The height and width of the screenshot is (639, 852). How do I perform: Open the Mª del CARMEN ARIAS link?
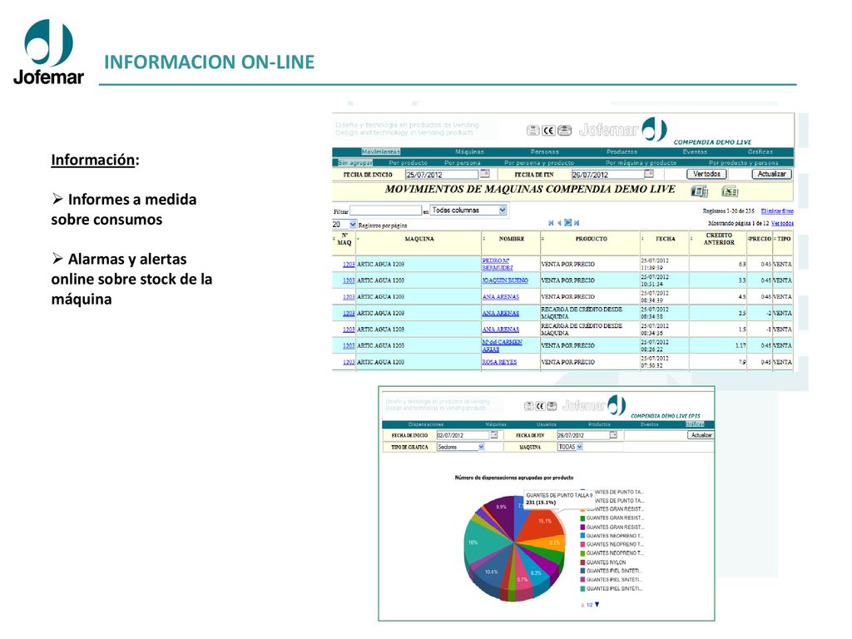click(502, 345)
